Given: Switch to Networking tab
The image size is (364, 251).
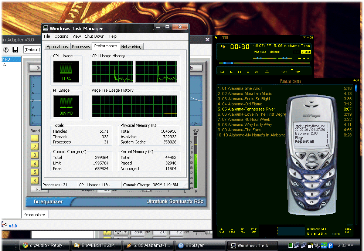Looking at the screenshot, I should tap(132, 47).
